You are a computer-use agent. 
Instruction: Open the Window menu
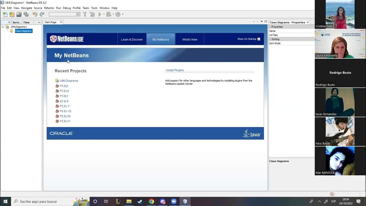click(104, 8)
